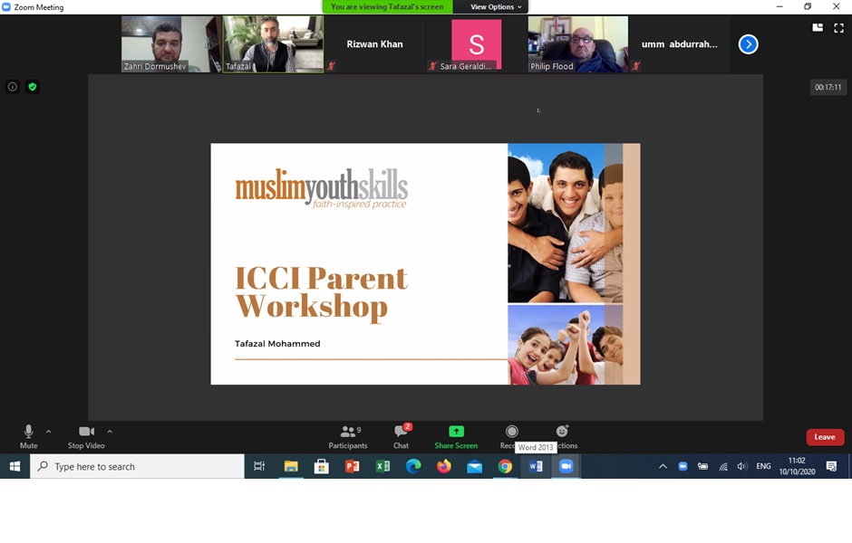The image size is (852, 543).
Task: Enter full screen mode icon
Action: pyautogui.click(x=838, y=28)
